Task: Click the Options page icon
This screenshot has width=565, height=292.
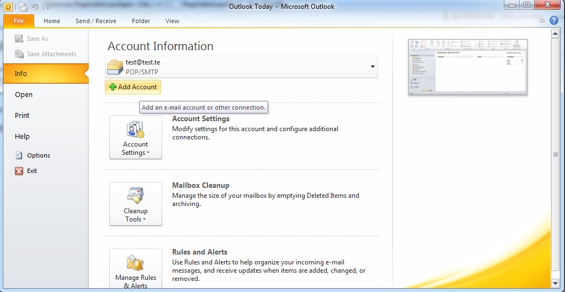Action: click(x=19, y=155)
